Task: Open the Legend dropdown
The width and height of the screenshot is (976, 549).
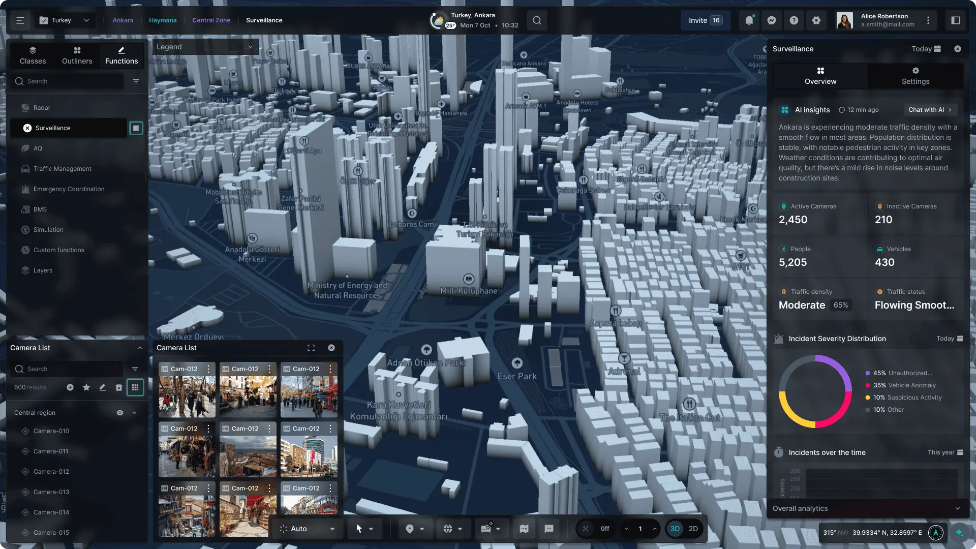Action: pyautogui.click(x=205, y=47)
